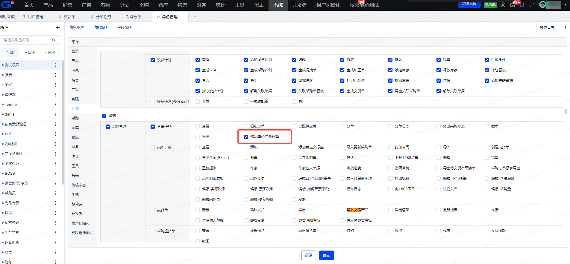Open three-dot menu for BOSS role

click(56, 173)
